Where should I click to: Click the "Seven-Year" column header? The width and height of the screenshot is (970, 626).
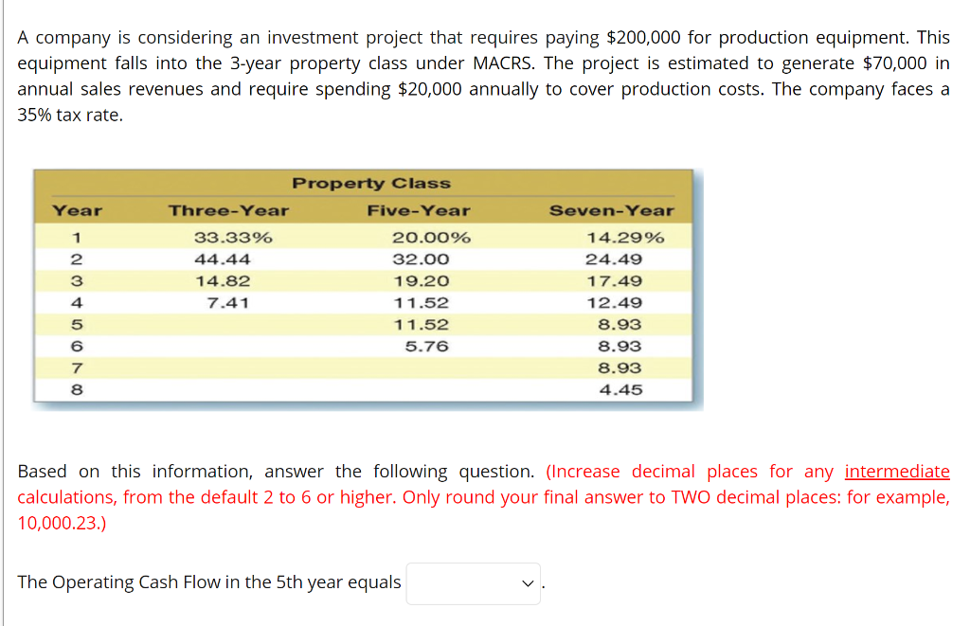612,210
